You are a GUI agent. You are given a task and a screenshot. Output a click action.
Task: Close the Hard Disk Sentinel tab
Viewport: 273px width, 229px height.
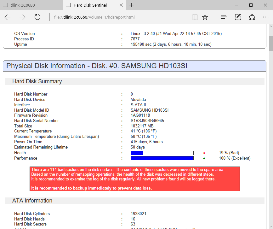(x=121, y=5)
